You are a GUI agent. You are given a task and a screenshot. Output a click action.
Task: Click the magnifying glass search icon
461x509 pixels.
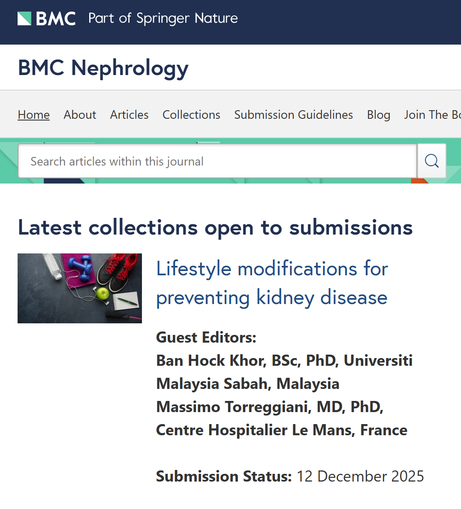(x=431, y=161)
